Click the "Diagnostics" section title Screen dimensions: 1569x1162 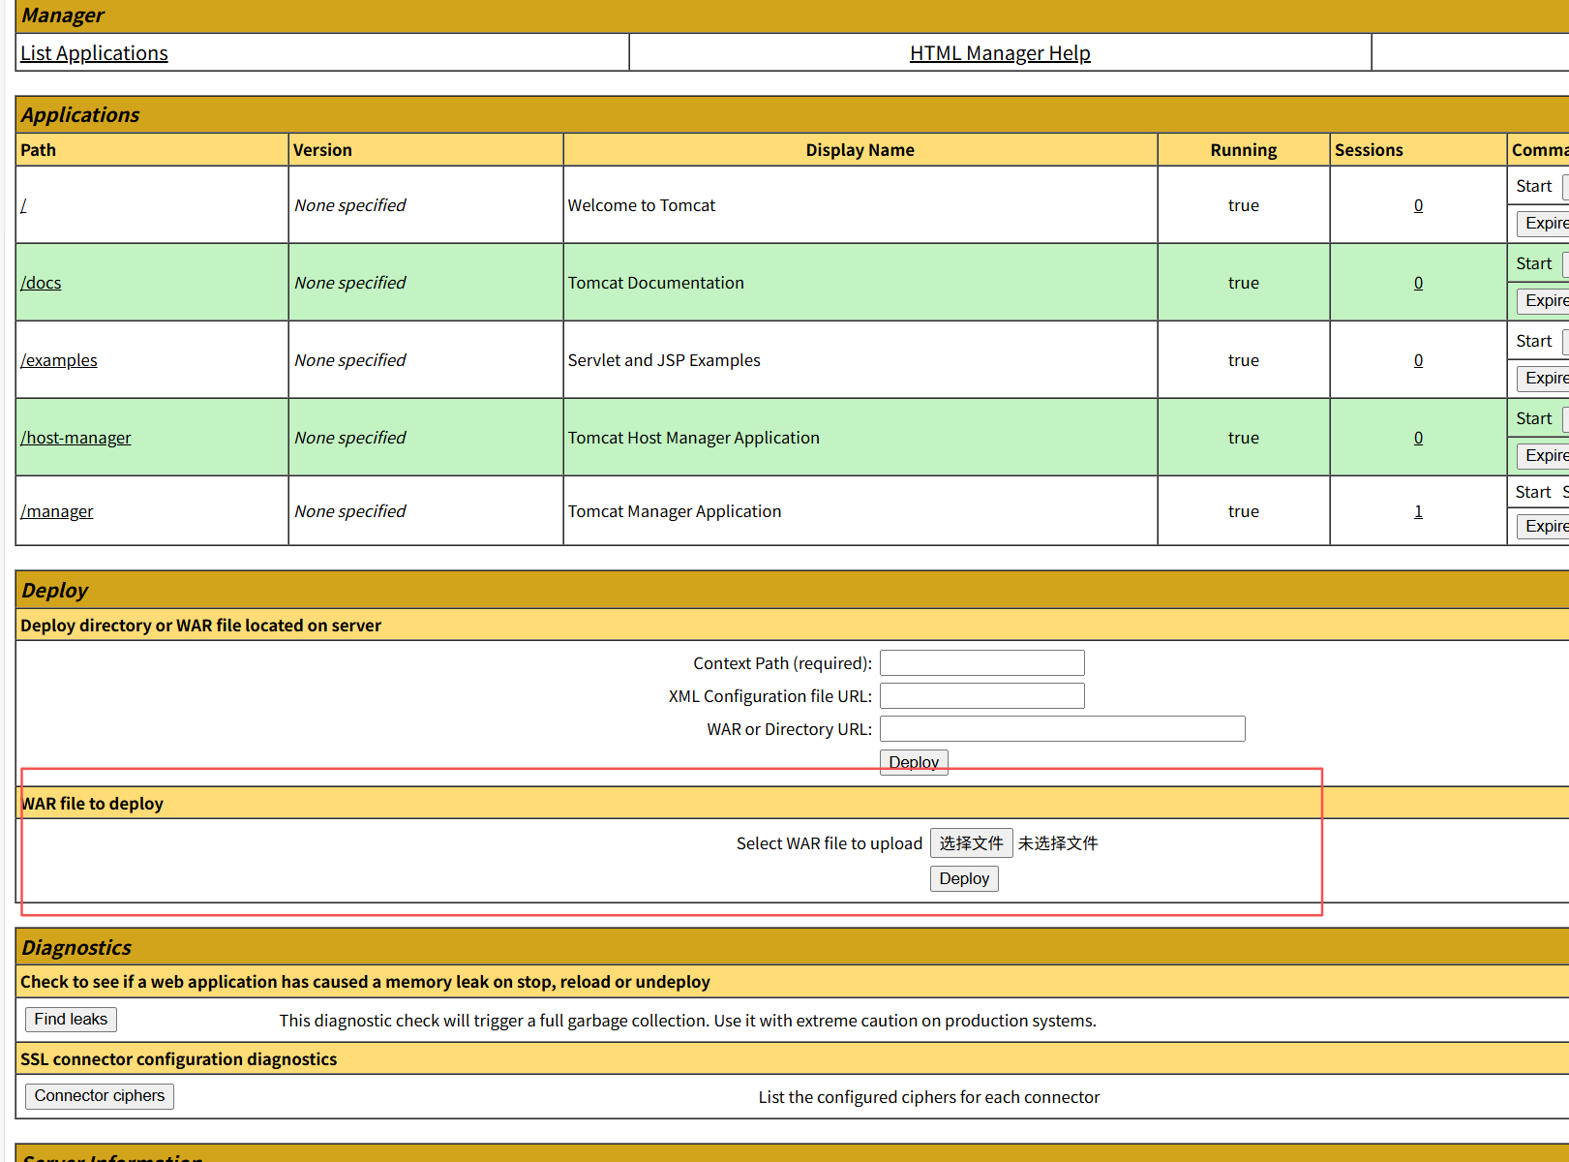(76, 948)
